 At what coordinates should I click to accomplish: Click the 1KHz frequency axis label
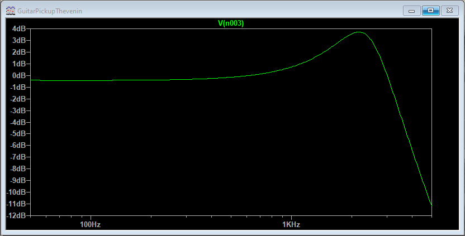pyautogui.click(x=291, y=224)
